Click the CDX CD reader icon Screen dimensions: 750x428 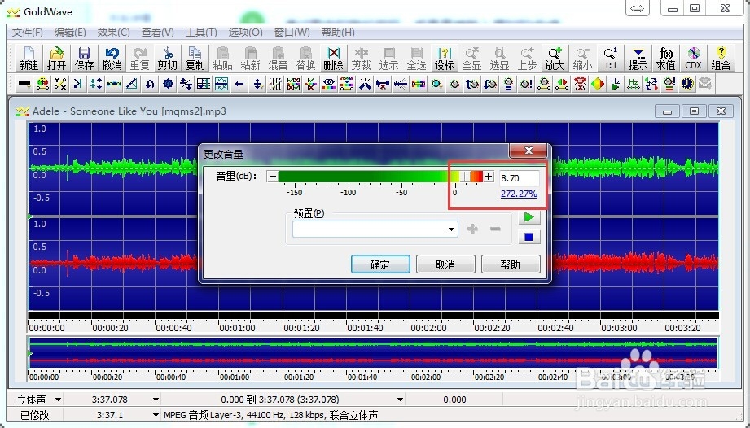click(695, 59)
